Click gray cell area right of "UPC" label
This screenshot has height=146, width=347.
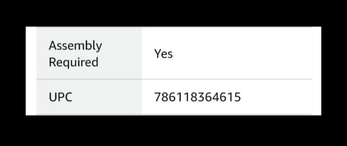point(106,97)
